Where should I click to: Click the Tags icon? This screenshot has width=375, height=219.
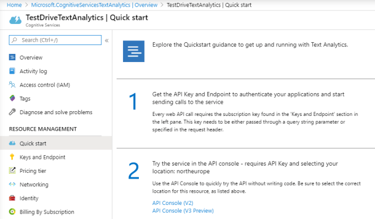tap(12, 98)
